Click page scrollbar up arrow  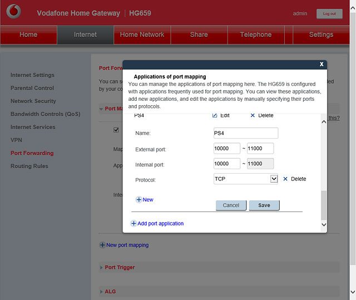point(353,8)
